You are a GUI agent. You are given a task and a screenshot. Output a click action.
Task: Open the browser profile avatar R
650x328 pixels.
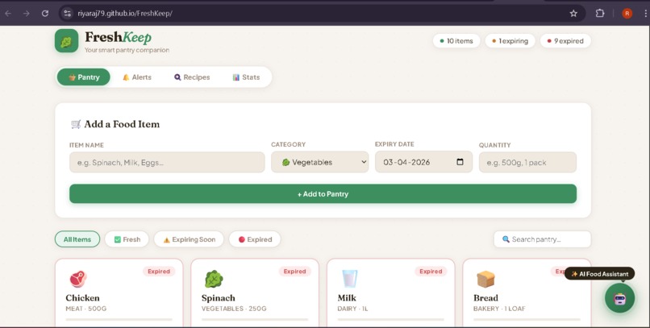[627, 13]
